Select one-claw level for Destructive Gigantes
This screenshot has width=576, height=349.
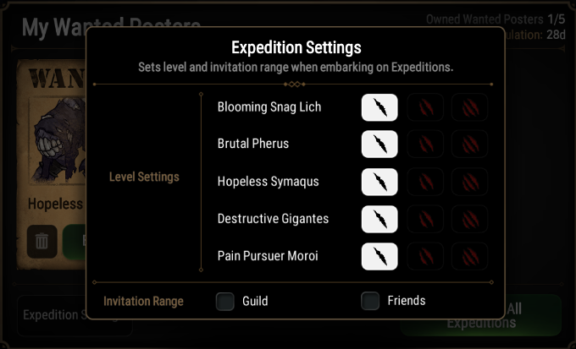[x=379, y=219]
